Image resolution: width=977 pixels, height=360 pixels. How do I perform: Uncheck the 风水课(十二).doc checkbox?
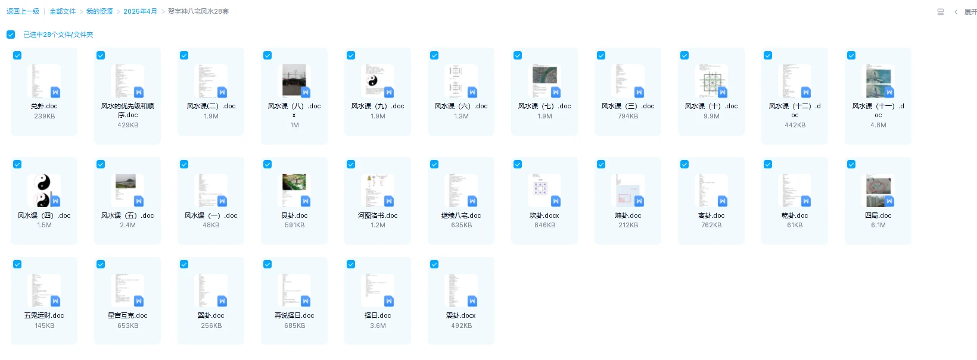tap(768, 55)
